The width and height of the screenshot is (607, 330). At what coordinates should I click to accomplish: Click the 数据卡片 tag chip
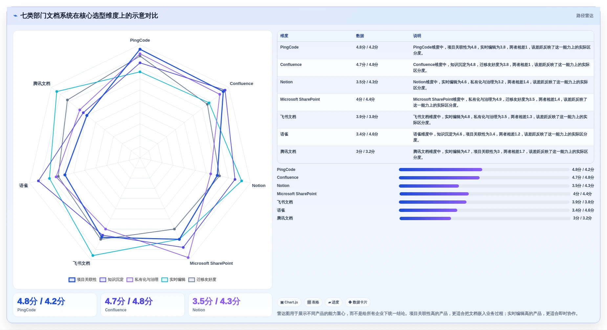pyautogui.click(x=358, y=302)
